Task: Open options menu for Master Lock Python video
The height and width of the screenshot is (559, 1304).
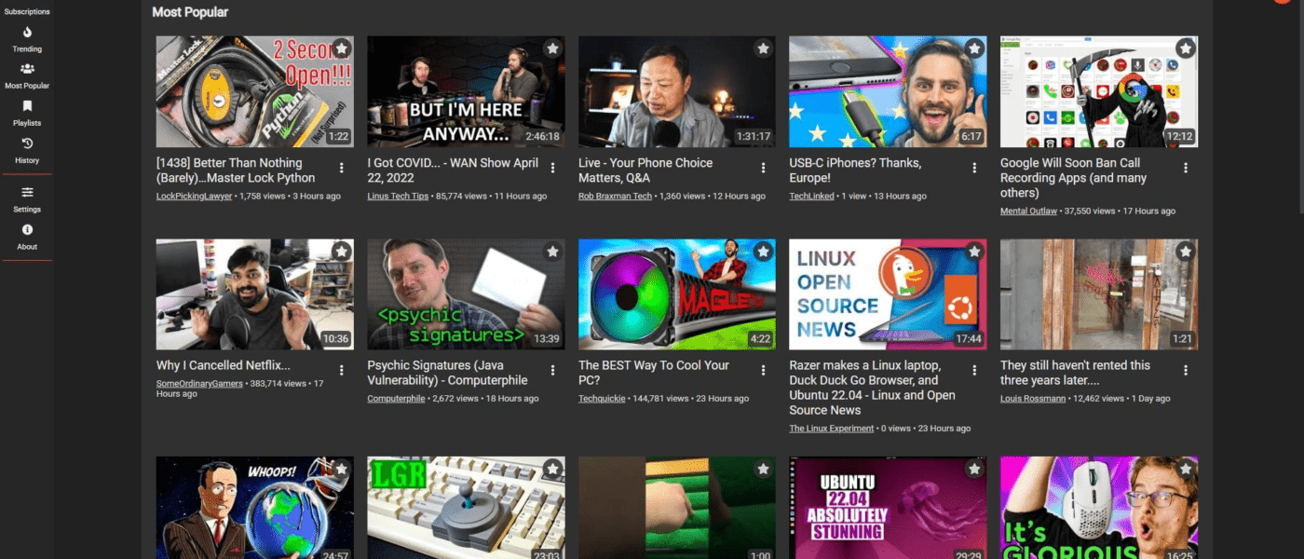Action: point(341,168)
